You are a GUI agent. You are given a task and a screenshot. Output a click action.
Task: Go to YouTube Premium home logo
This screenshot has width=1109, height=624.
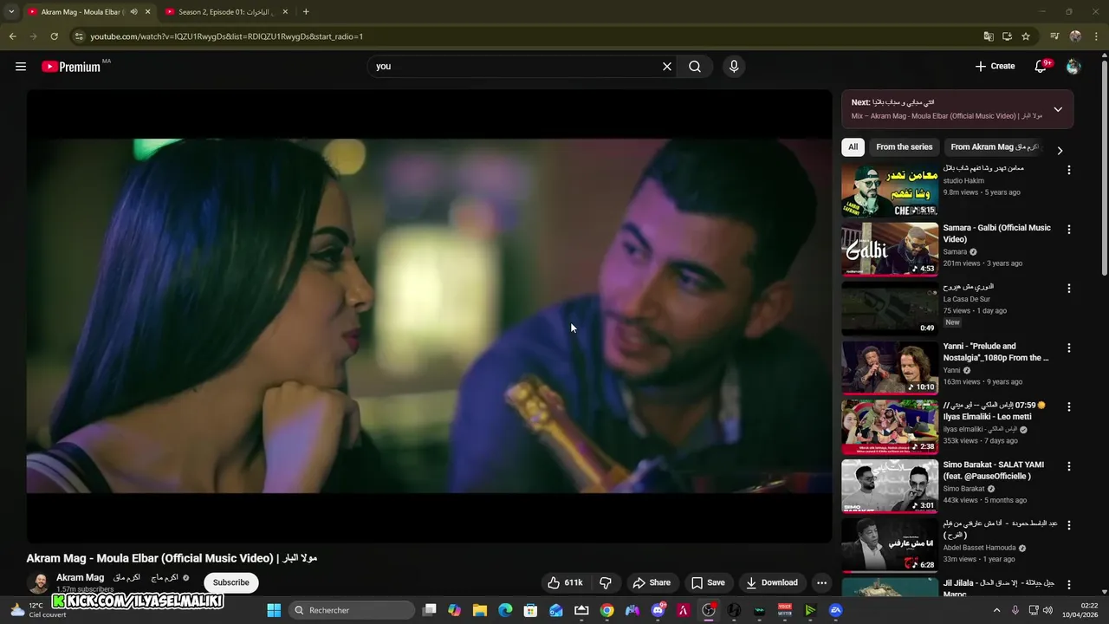pos(71,67)
